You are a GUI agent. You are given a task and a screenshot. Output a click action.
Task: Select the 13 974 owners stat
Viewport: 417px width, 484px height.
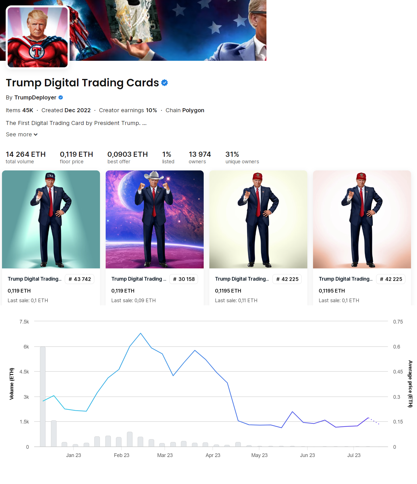click(x=200, y=157)
